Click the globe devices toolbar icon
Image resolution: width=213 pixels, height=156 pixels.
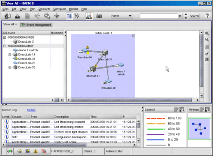47,16
